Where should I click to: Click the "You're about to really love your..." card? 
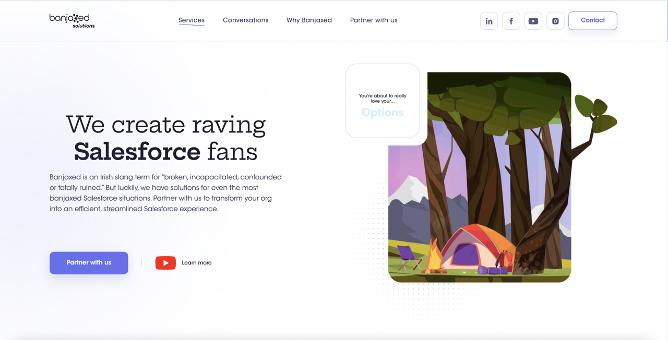(383, 101)
